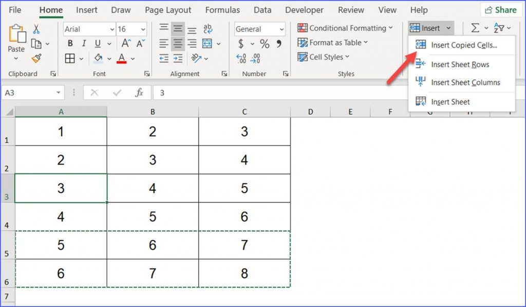The width and height of the screenshot is (526, 307).
Task: Expand Conditional Formatting menu
Action: (x=390, y=28)
